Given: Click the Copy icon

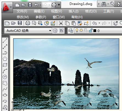Looking at the screenshot, I should (x=67, y=23).
